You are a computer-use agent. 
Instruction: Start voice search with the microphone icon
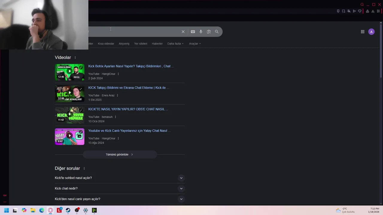pyautogui.click(x=201, y=32)
